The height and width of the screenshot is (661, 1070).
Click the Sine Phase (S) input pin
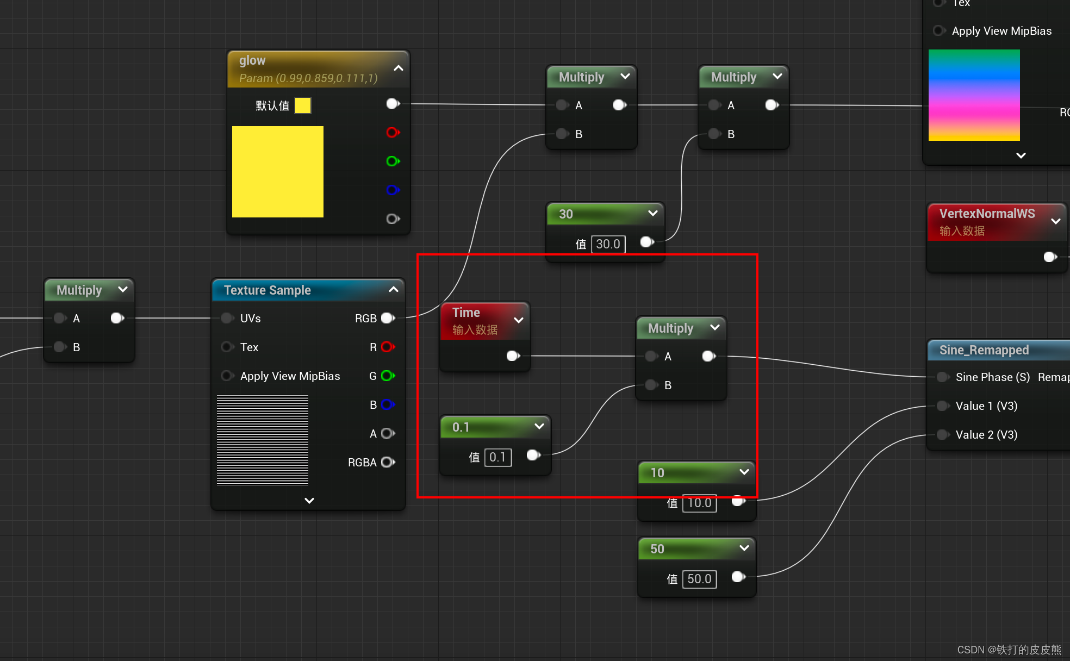(943, 377)
